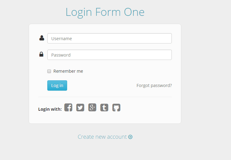231x160 pixels.
Task: Log in using the Tumblr icon
Action: pyautogui.click(x=104, y=108)
